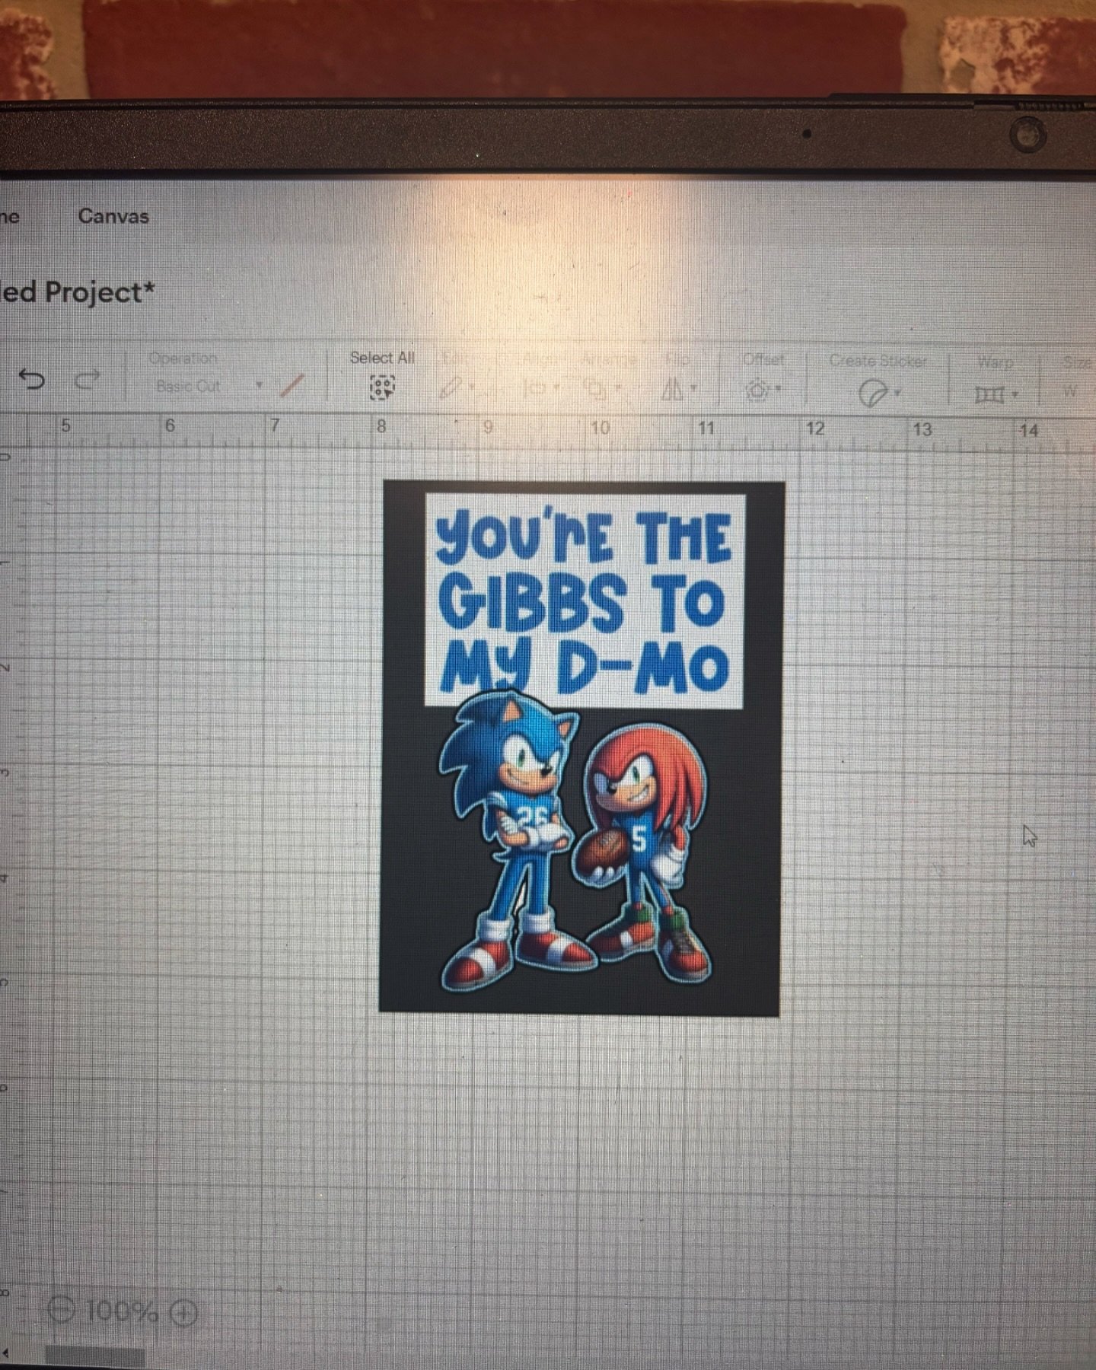Undo the last action with the Undo arrow
The height and width of the screenshot is (1370, 1096).
coord(31,378)
